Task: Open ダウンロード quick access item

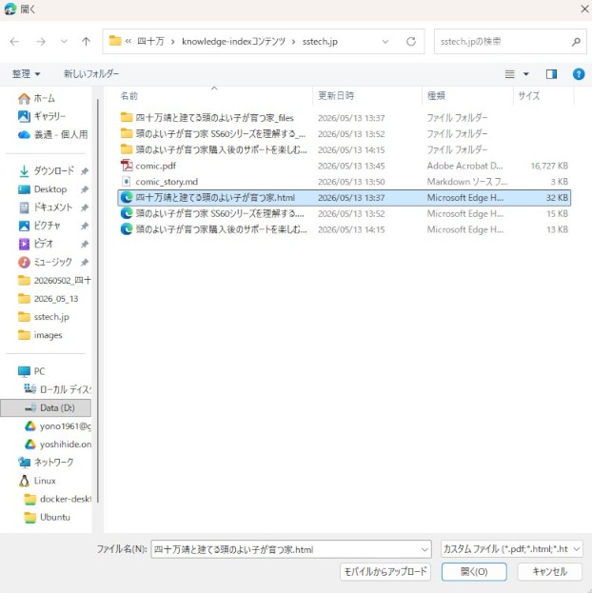Action: 47,171
